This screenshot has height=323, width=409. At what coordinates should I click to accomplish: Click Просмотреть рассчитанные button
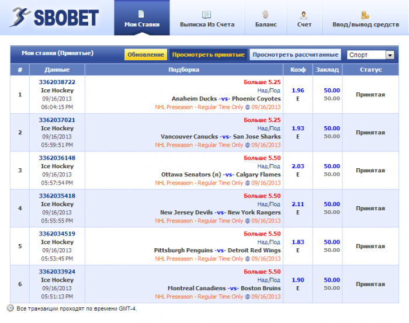click(x=295, y=55)
